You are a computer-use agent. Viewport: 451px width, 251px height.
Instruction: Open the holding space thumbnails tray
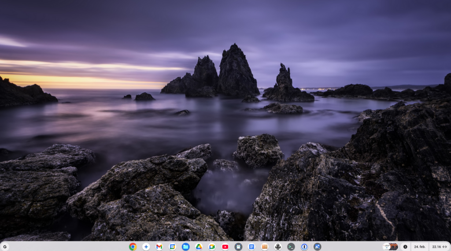pyautogui.click(x=390, y=247)
